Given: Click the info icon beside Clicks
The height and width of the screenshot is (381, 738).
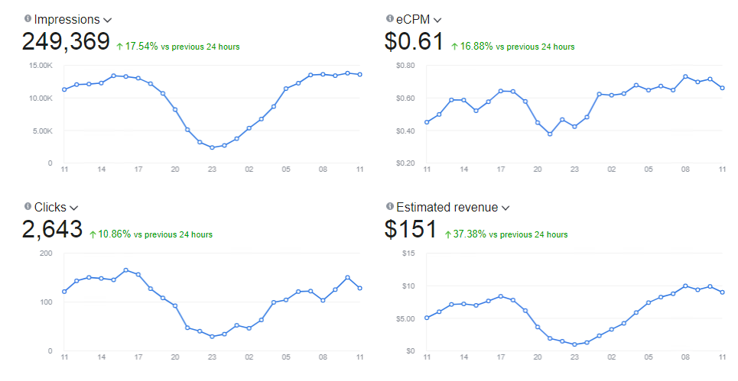Looking at the screenshot, I should tap(28, 207).
